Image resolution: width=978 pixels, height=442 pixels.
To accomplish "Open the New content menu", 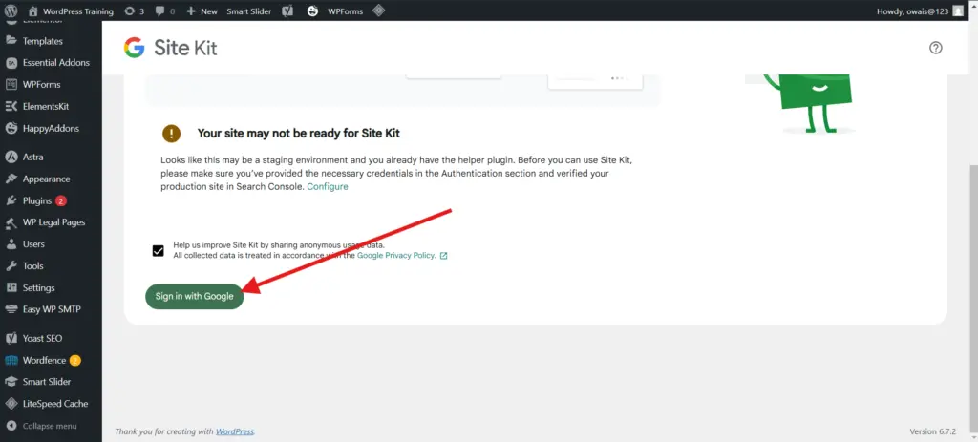I will tap(202, 11).
